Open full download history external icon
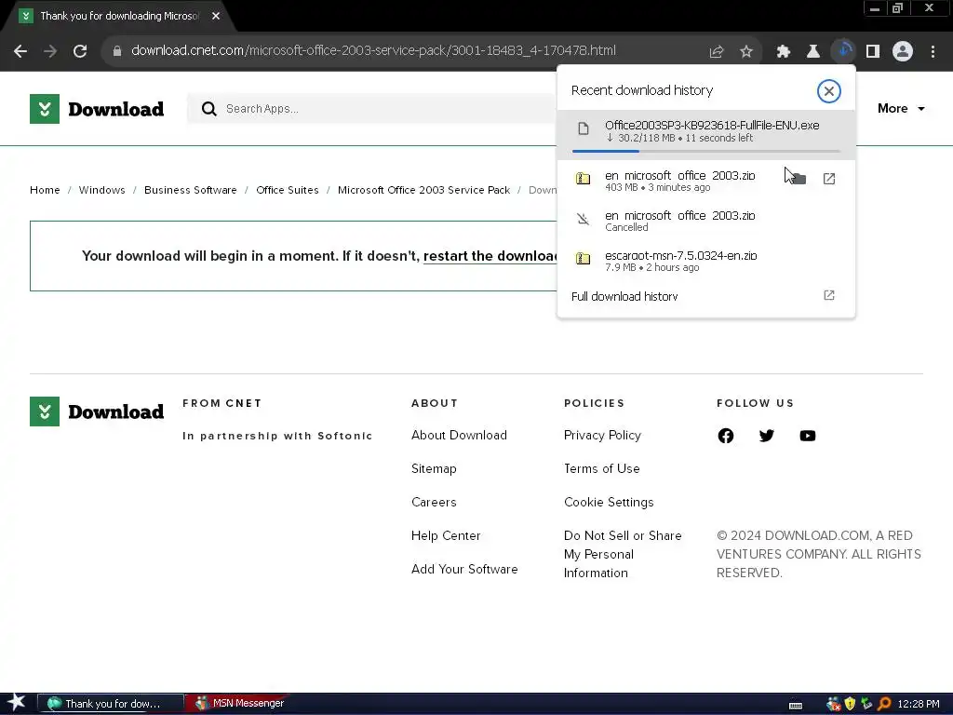This screenshot has height=715, width=953. [x=829, y=295]
